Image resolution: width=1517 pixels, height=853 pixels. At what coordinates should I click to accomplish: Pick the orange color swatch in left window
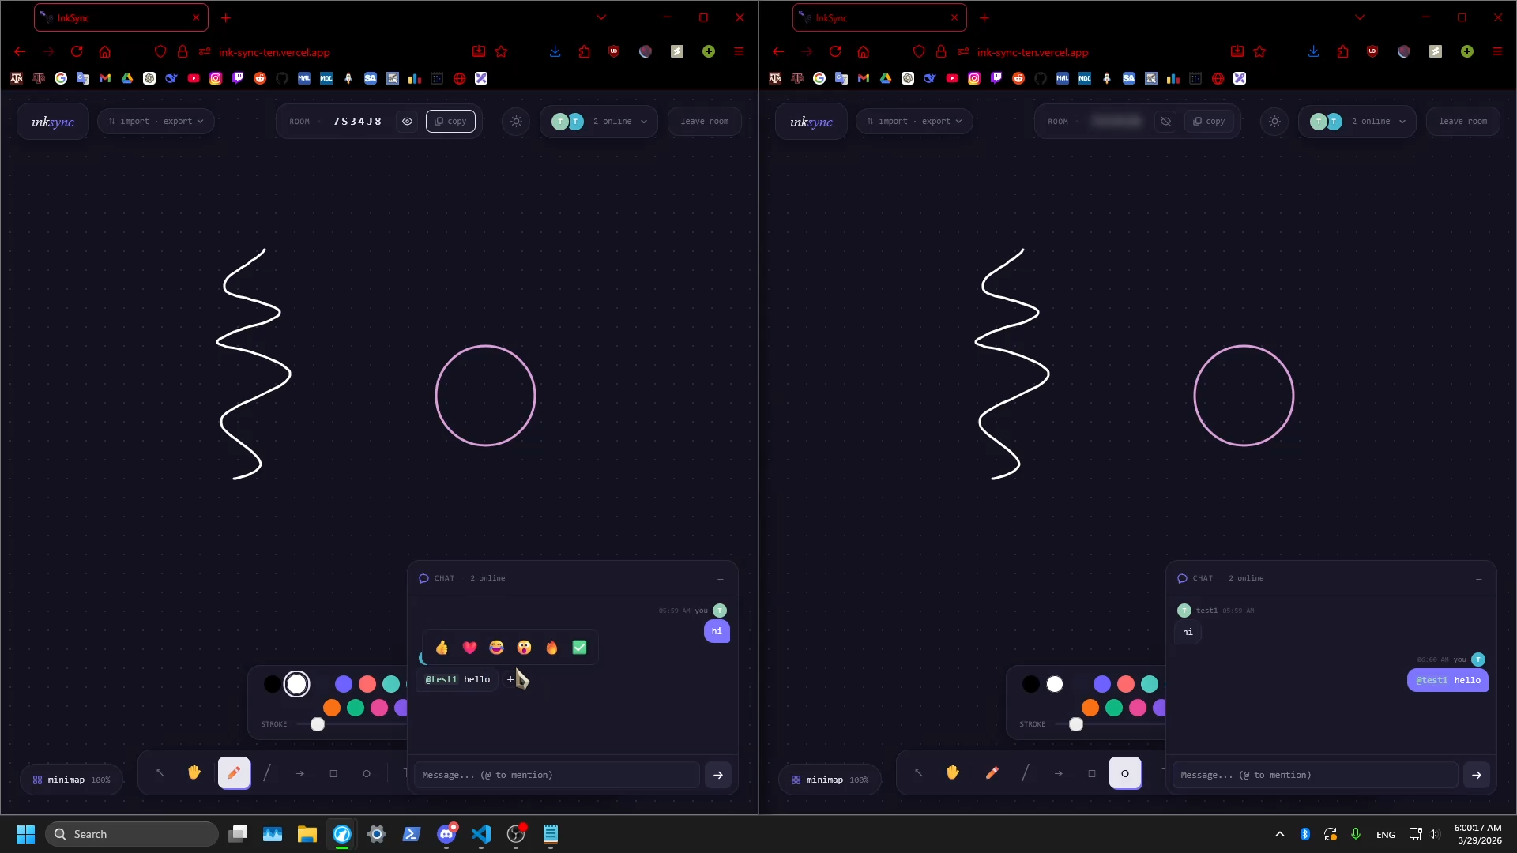[332, 708]
